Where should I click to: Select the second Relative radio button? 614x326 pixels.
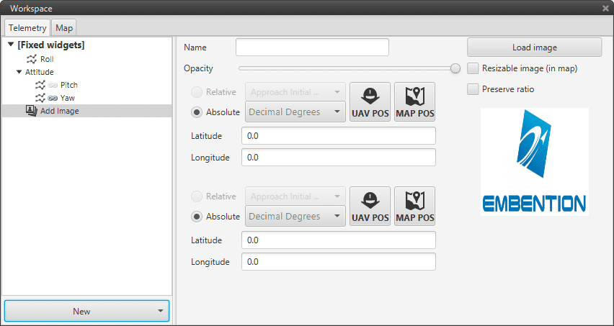point(197,196)
